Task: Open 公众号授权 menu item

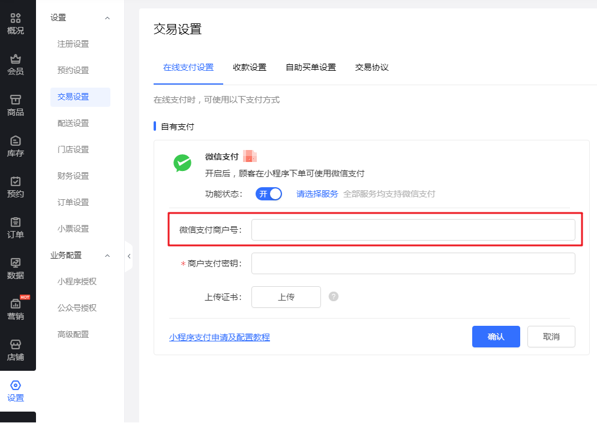Action: coord(77,308)
